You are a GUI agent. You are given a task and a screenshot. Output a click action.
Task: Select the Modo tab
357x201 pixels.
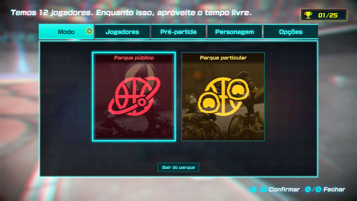tap(66, 32)
